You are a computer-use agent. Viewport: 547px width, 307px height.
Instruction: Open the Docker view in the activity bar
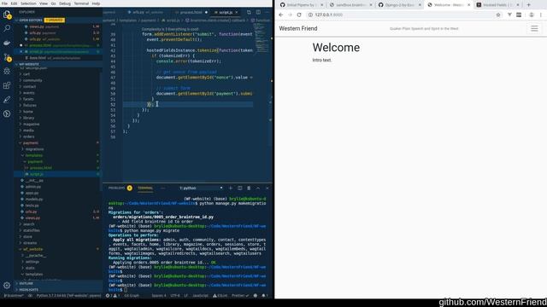click(7, 43)
